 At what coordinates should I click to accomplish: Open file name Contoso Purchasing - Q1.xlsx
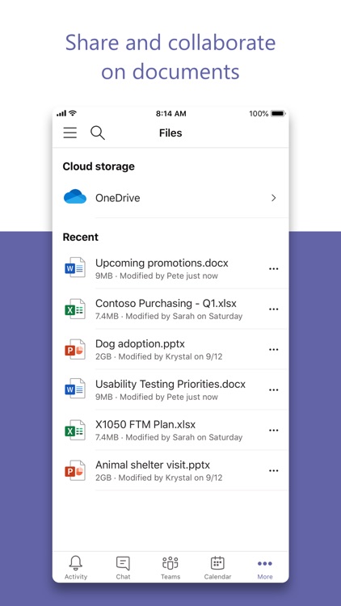166,303
